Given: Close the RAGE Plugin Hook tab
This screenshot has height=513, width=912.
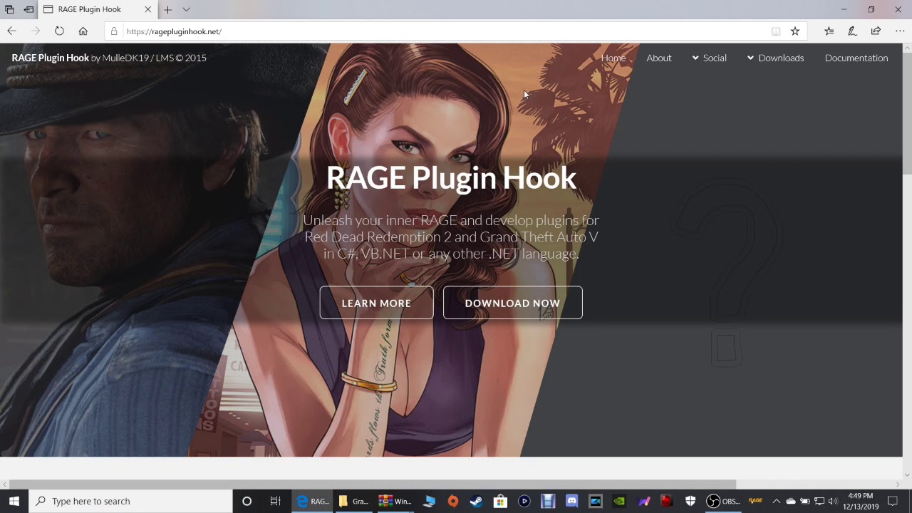Looking at the screenshot, I should pos(147,9).
